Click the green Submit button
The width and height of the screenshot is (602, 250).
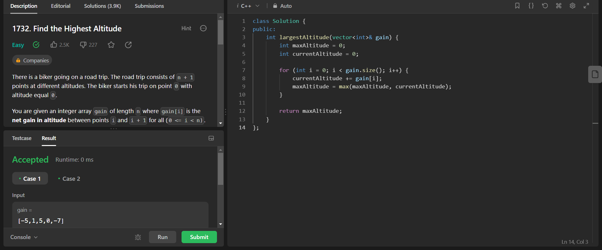pyautogui.click(x=199, y=237)
